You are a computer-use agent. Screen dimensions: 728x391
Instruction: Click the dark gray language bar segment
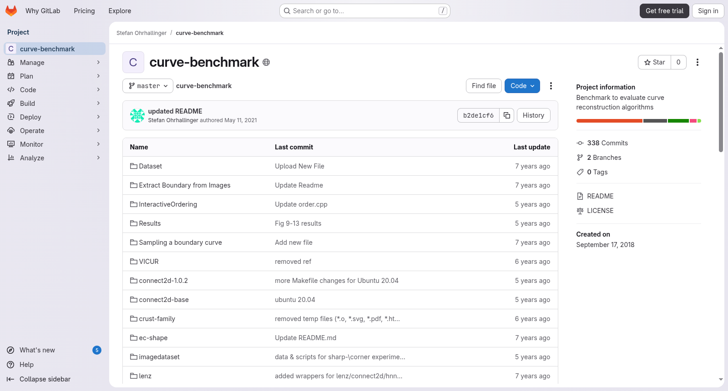tap(655, 121)
